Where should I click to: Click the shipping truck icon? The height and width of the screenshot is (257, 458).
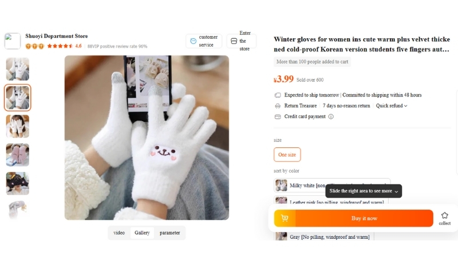pyautogui.click(x=278, y=95)
